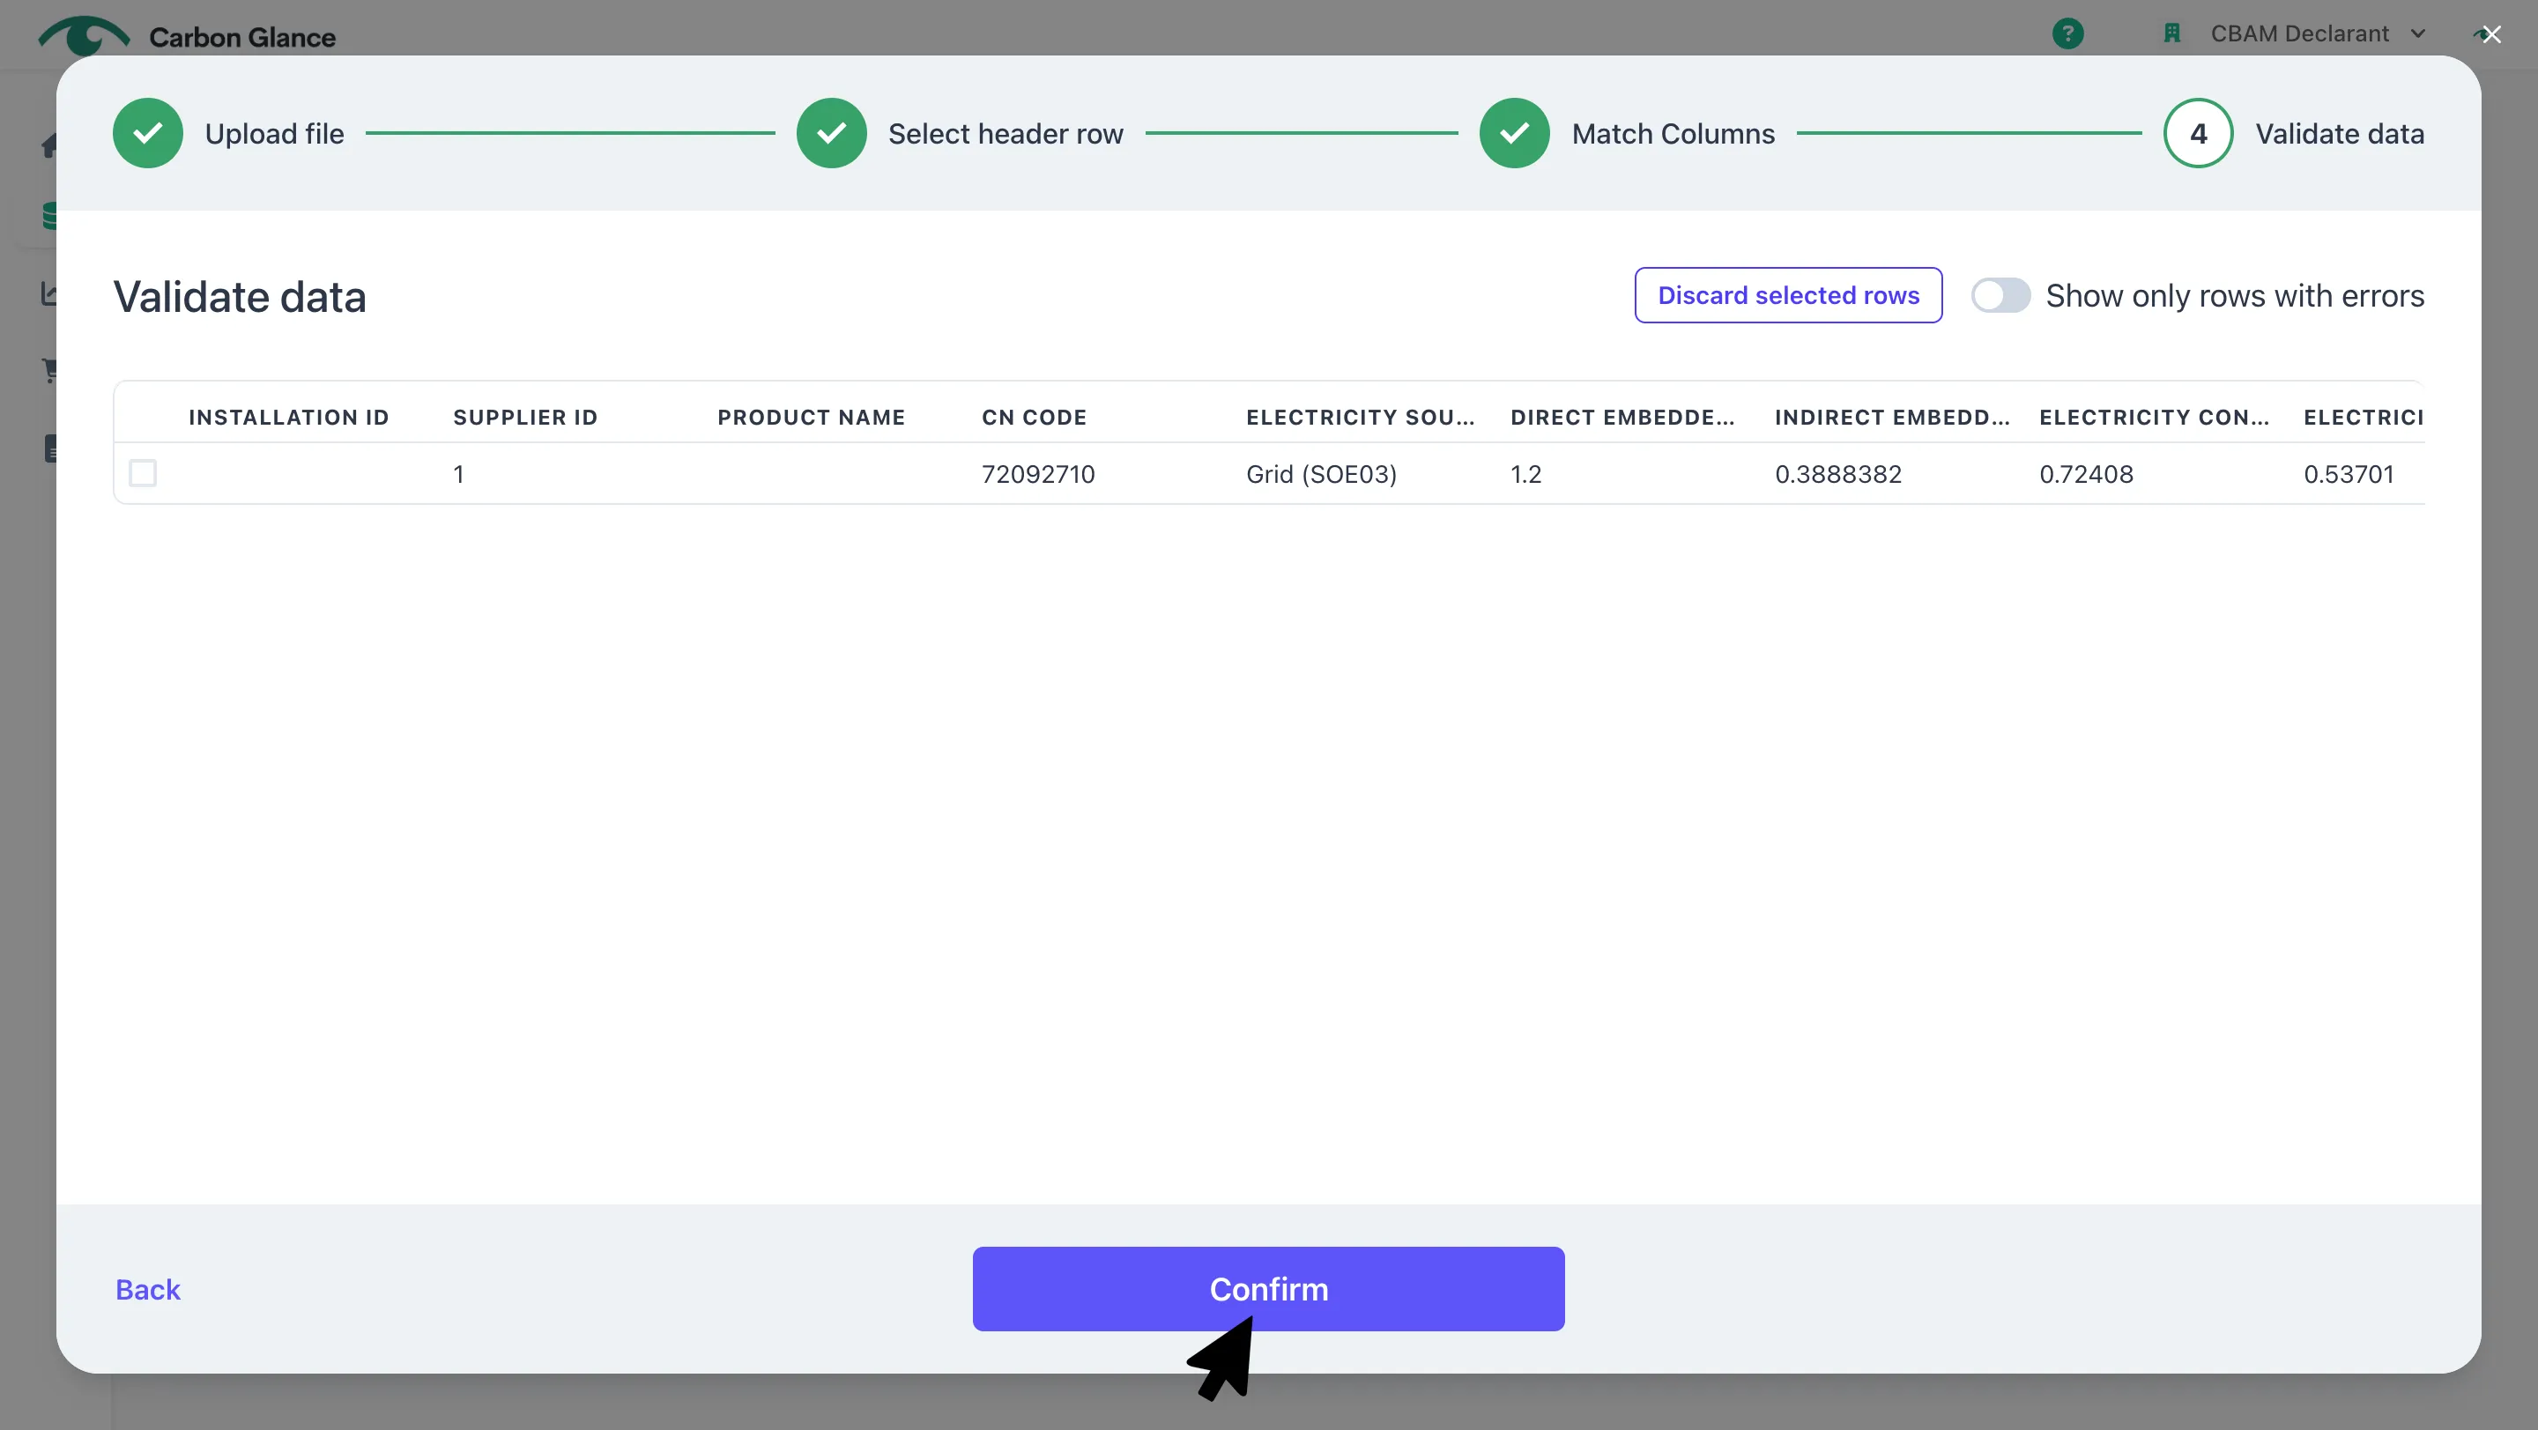Click the Upload file completed checkmark circle
The width and height of the screenshot is (2538, 1430).
coord(148,133)
